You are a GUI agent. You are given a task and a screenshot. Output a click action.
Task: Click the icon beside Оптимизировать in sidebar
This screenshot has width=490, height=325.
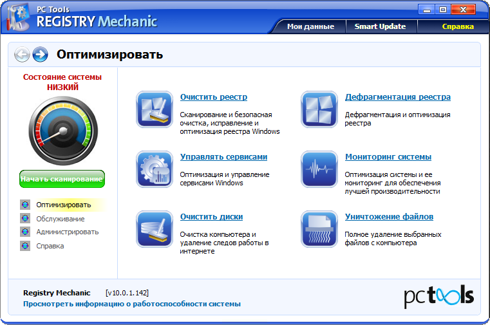coord(25,205)
